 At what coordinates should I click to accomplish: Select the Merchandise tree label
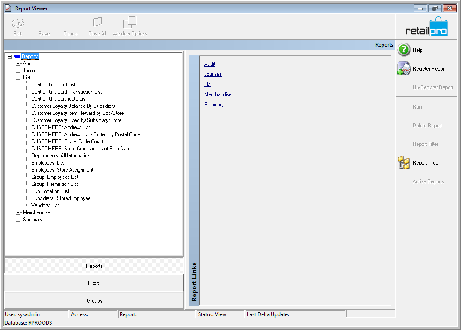coord(36,212)
